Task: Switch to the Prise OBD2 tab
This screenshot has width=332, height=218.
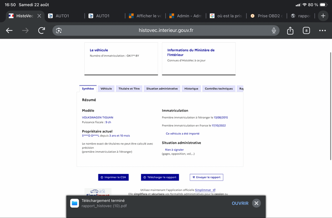Action: (x=266, y=16)
